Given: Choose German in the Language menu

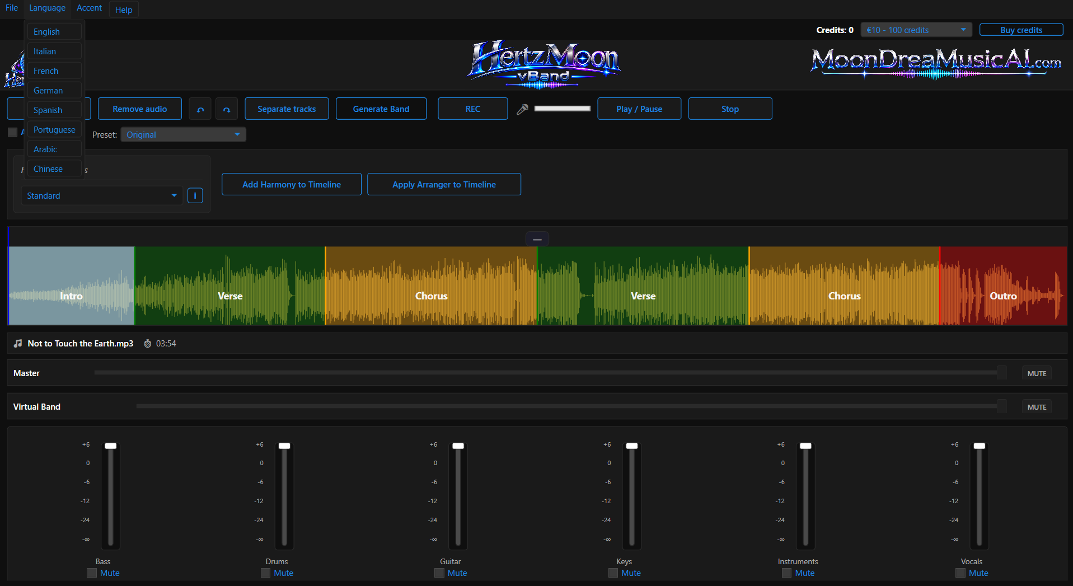Looking at the screenshot, I should point(55,91).
